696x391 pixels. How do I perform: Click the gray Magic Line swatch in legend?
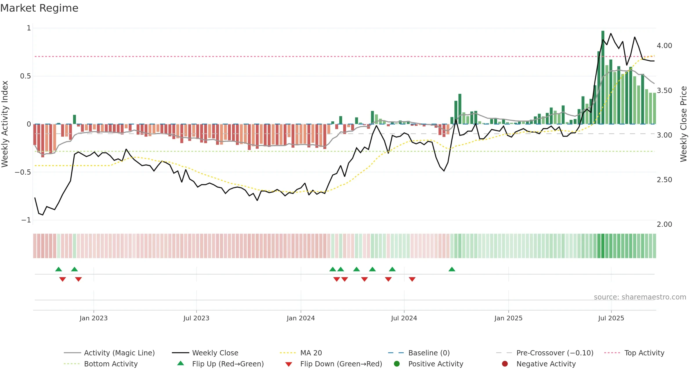pyautogui.click(x=72, y=353)
